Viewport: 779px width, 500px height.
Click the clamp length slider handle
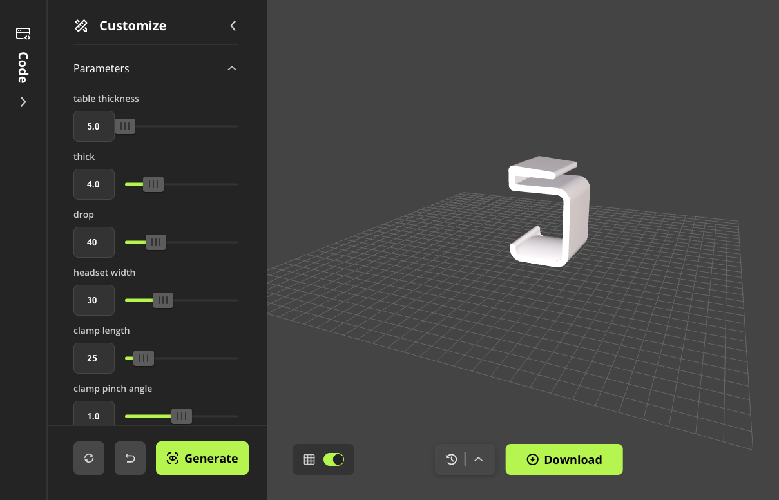(x=144, y=358)
